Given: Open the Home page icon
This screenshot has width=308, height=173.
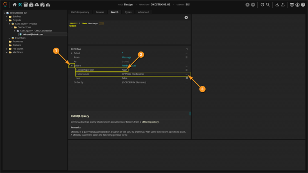Looking at the screenshot, I should coord(15,5).
